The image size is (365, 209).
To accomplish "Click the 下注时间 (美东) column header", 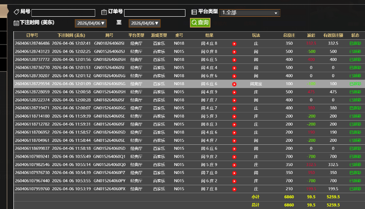I will (71, 35).
